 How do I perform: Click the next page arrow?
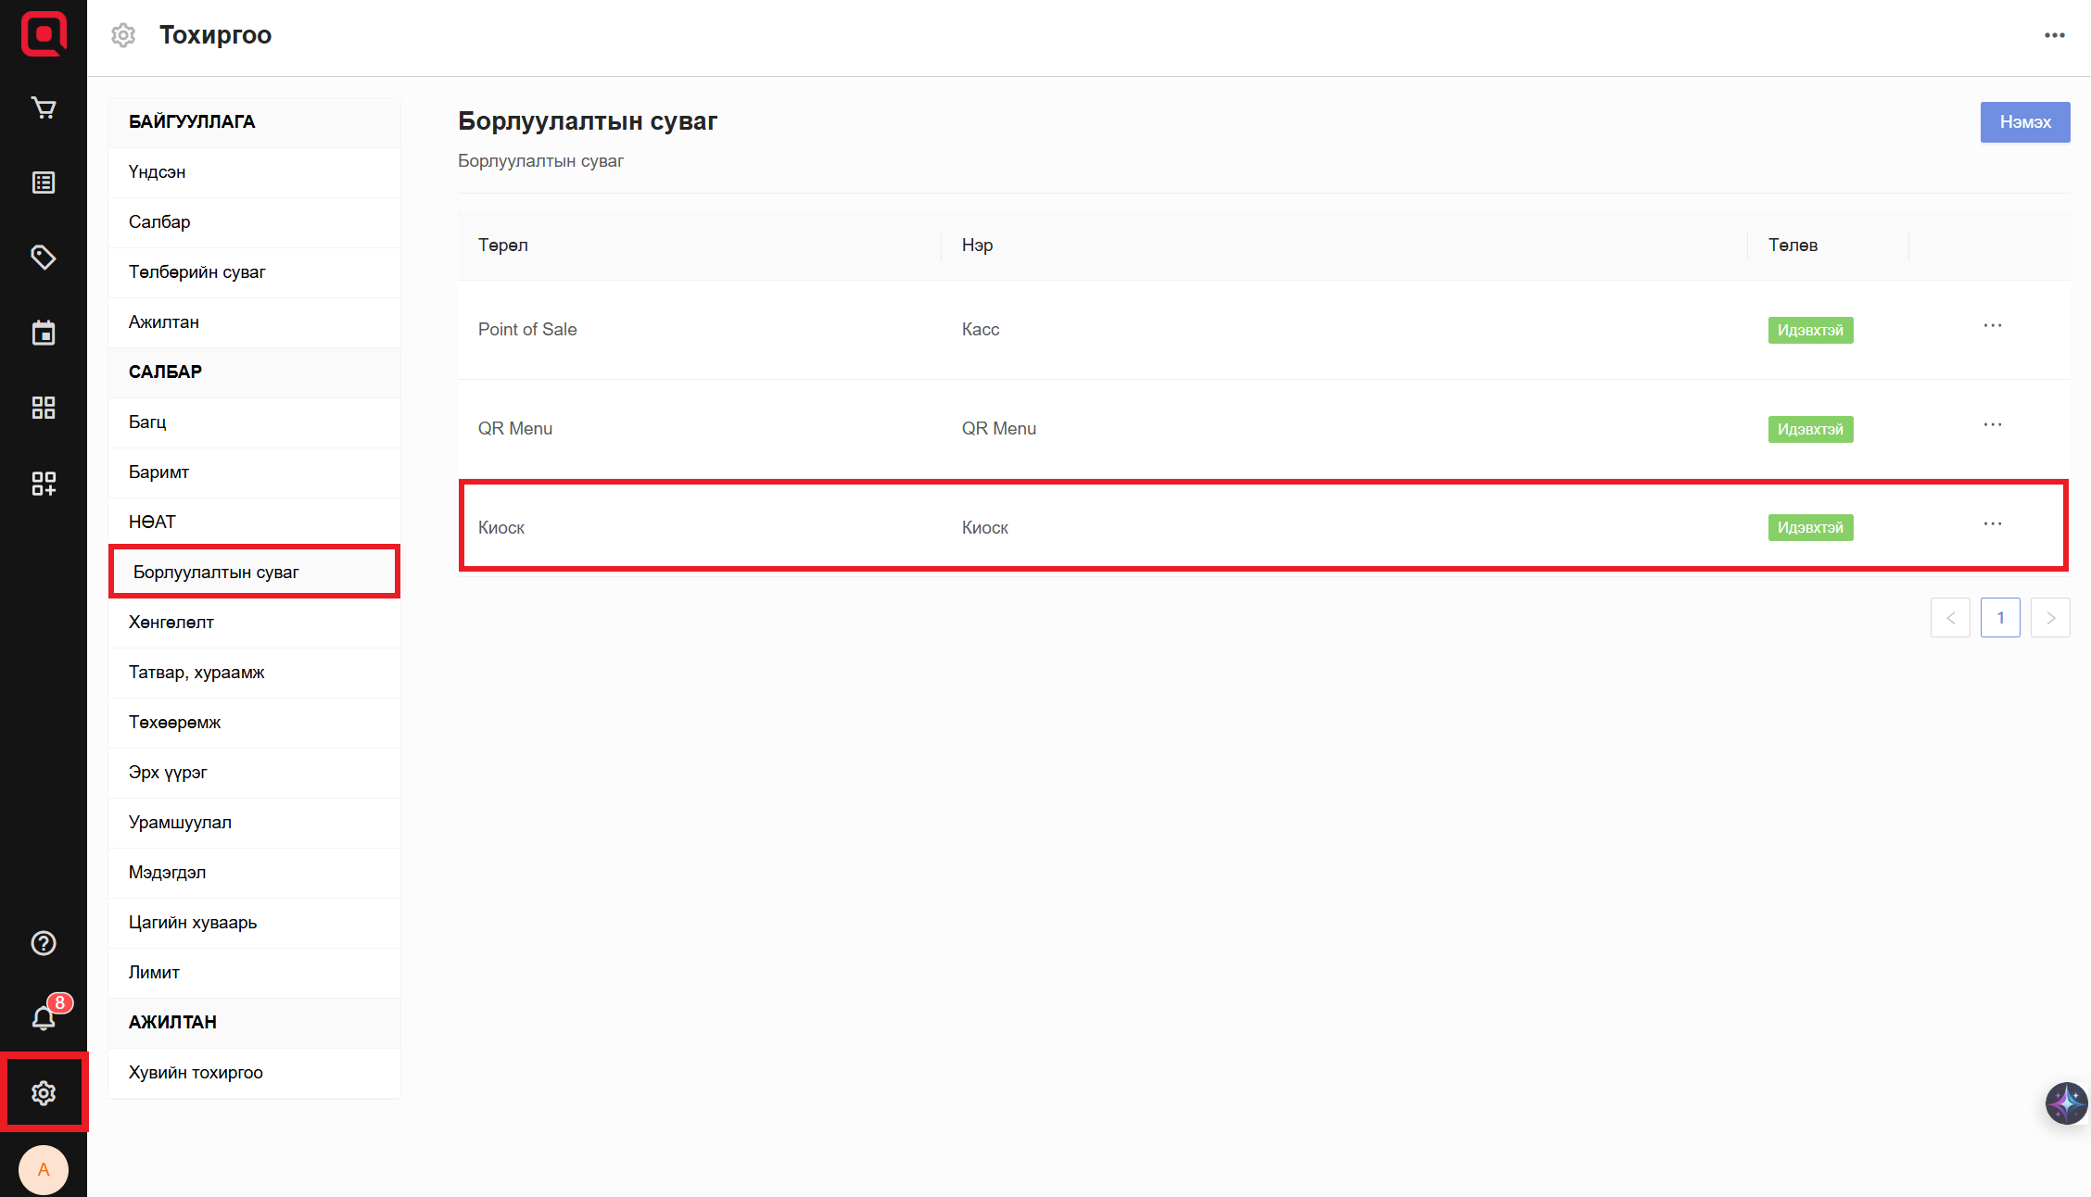[2050, 618]
